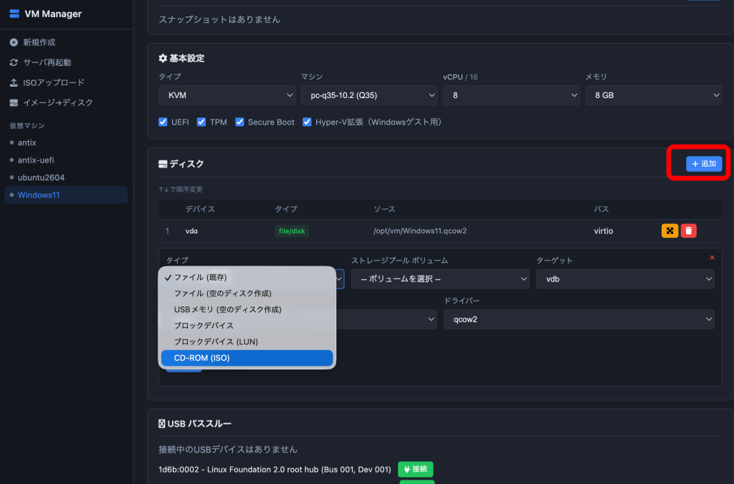Click the refresh icon beside サーバ再起動
This screenshot has width=734, height=484.
click(x=14, y=62)
